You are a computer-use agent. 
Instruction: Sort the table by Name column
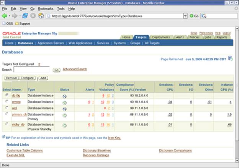coord(16,90)
